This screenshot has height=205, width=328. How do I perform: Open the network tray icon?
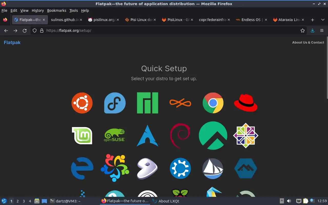299,201
